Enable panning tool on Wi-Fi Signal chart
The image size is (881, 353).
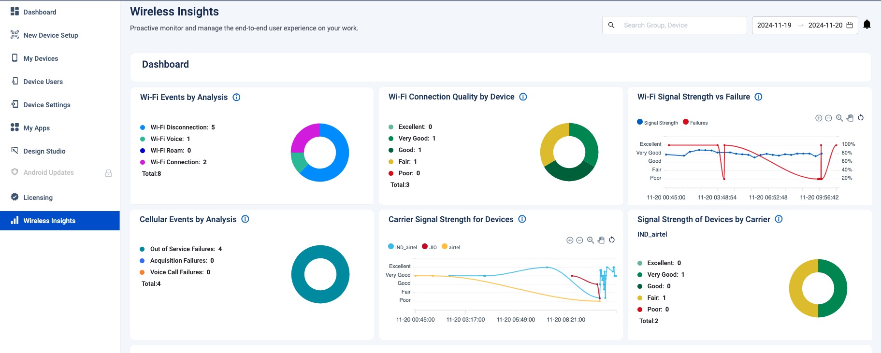pyautogui.click(x=850, y=118)
